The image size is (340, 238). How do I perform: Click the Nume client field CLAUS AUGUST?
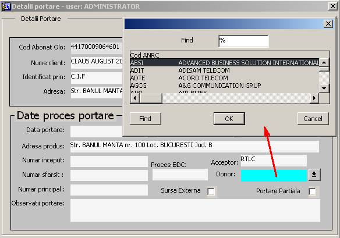[x=97, y=63]
